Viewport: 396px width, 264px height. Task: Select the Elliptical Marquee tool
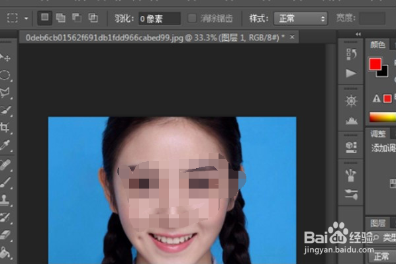[5, 75]
